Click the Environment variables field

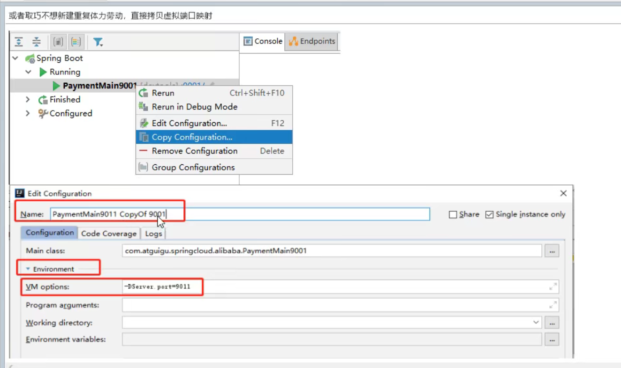coord(332,339)
